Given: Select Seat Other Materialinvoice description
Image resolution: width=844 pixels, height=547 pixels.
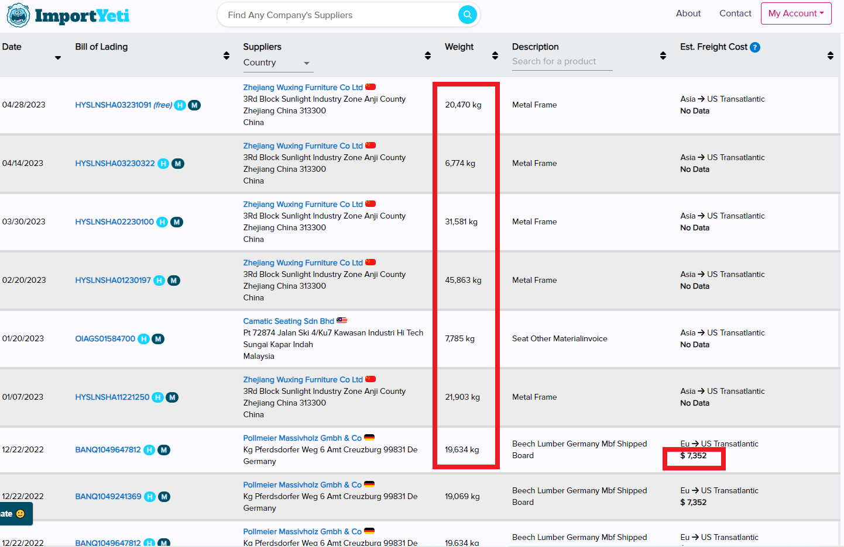Looking at the screenshot, I should point(560,339).
